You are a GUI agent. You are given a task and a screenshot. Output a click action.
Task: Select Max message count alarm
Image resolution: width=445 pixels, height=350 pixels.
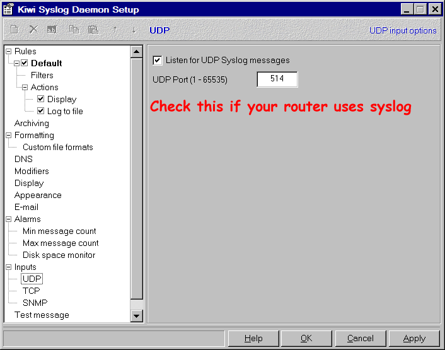(61, 243)
